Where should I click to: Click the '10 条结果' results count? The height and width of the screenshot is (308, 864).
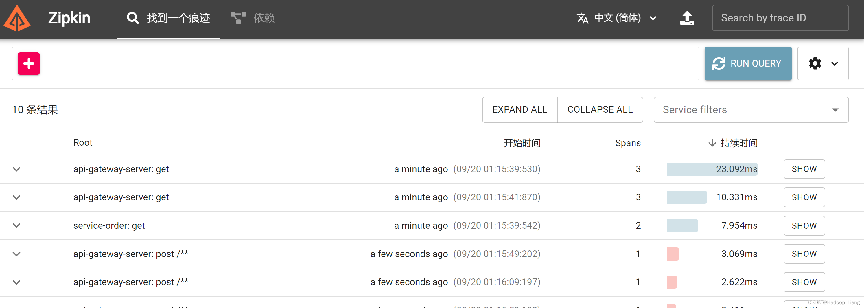tap(35, 110)
